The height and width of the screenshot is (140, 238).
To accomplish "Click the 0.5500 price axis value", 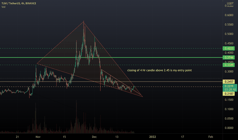I will point(229,24).
